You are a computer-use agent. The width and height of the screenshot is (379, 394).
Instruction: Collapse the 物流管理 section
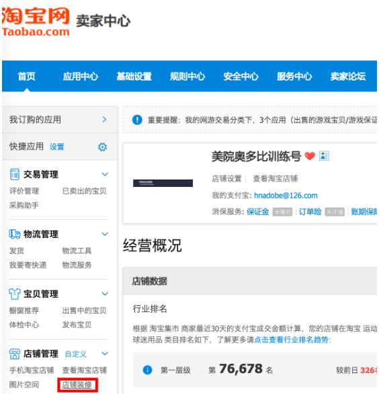(105, 234)
